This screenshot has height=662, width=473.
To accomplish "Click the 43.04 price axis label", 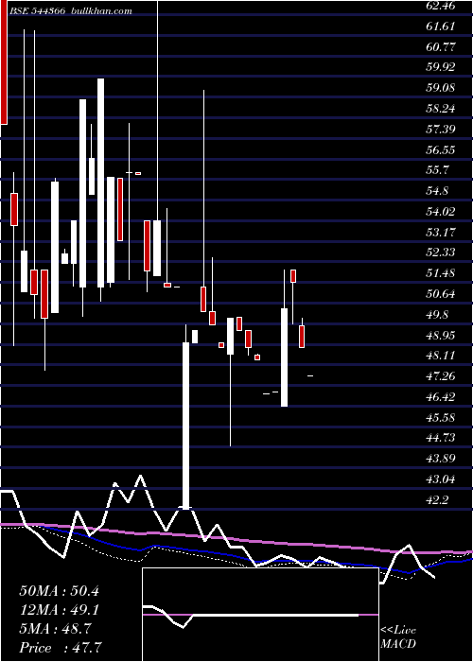I will (440, 479).
